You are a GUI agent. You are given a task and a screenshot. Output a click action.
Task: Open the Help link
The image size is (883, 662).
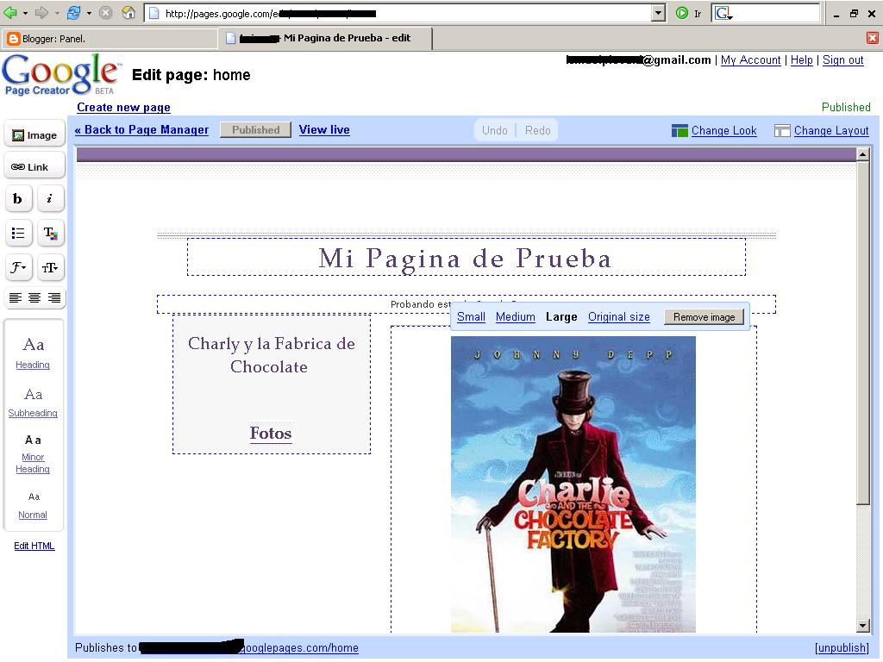tap(801, 60)
